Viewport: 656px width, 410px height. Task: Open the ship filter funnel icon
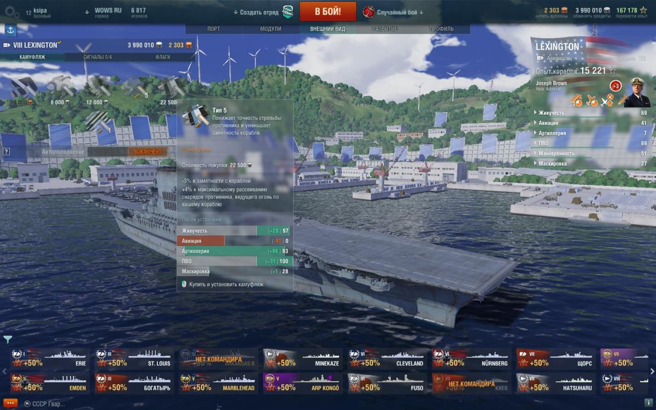(x=8, y=339)
